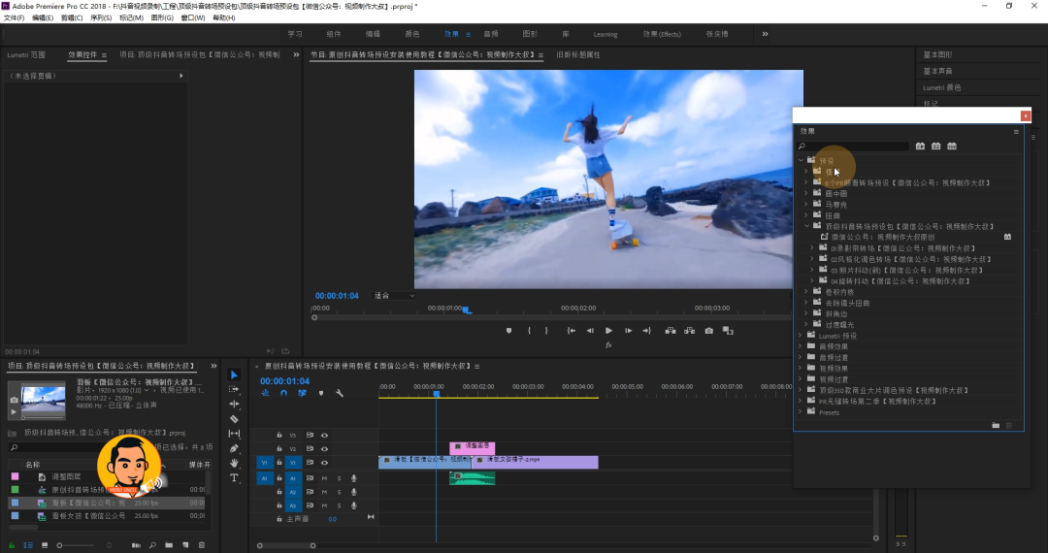Image resolution: width=1048 pixels, height=553 pixels.
Task: Add a marker in the timeline header
Action: point(321,393)
